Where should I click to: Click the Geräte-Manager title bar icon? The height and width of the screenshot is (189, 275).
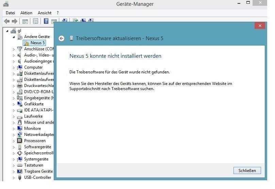pyautogui.click(x=6, y=4)
